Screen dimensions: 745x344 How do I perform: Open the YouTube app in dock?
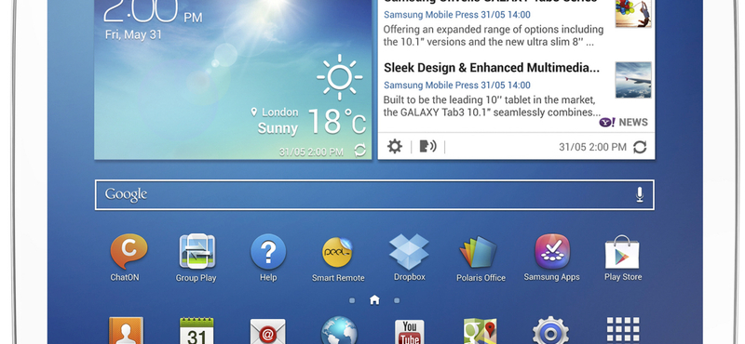(409, 332)
